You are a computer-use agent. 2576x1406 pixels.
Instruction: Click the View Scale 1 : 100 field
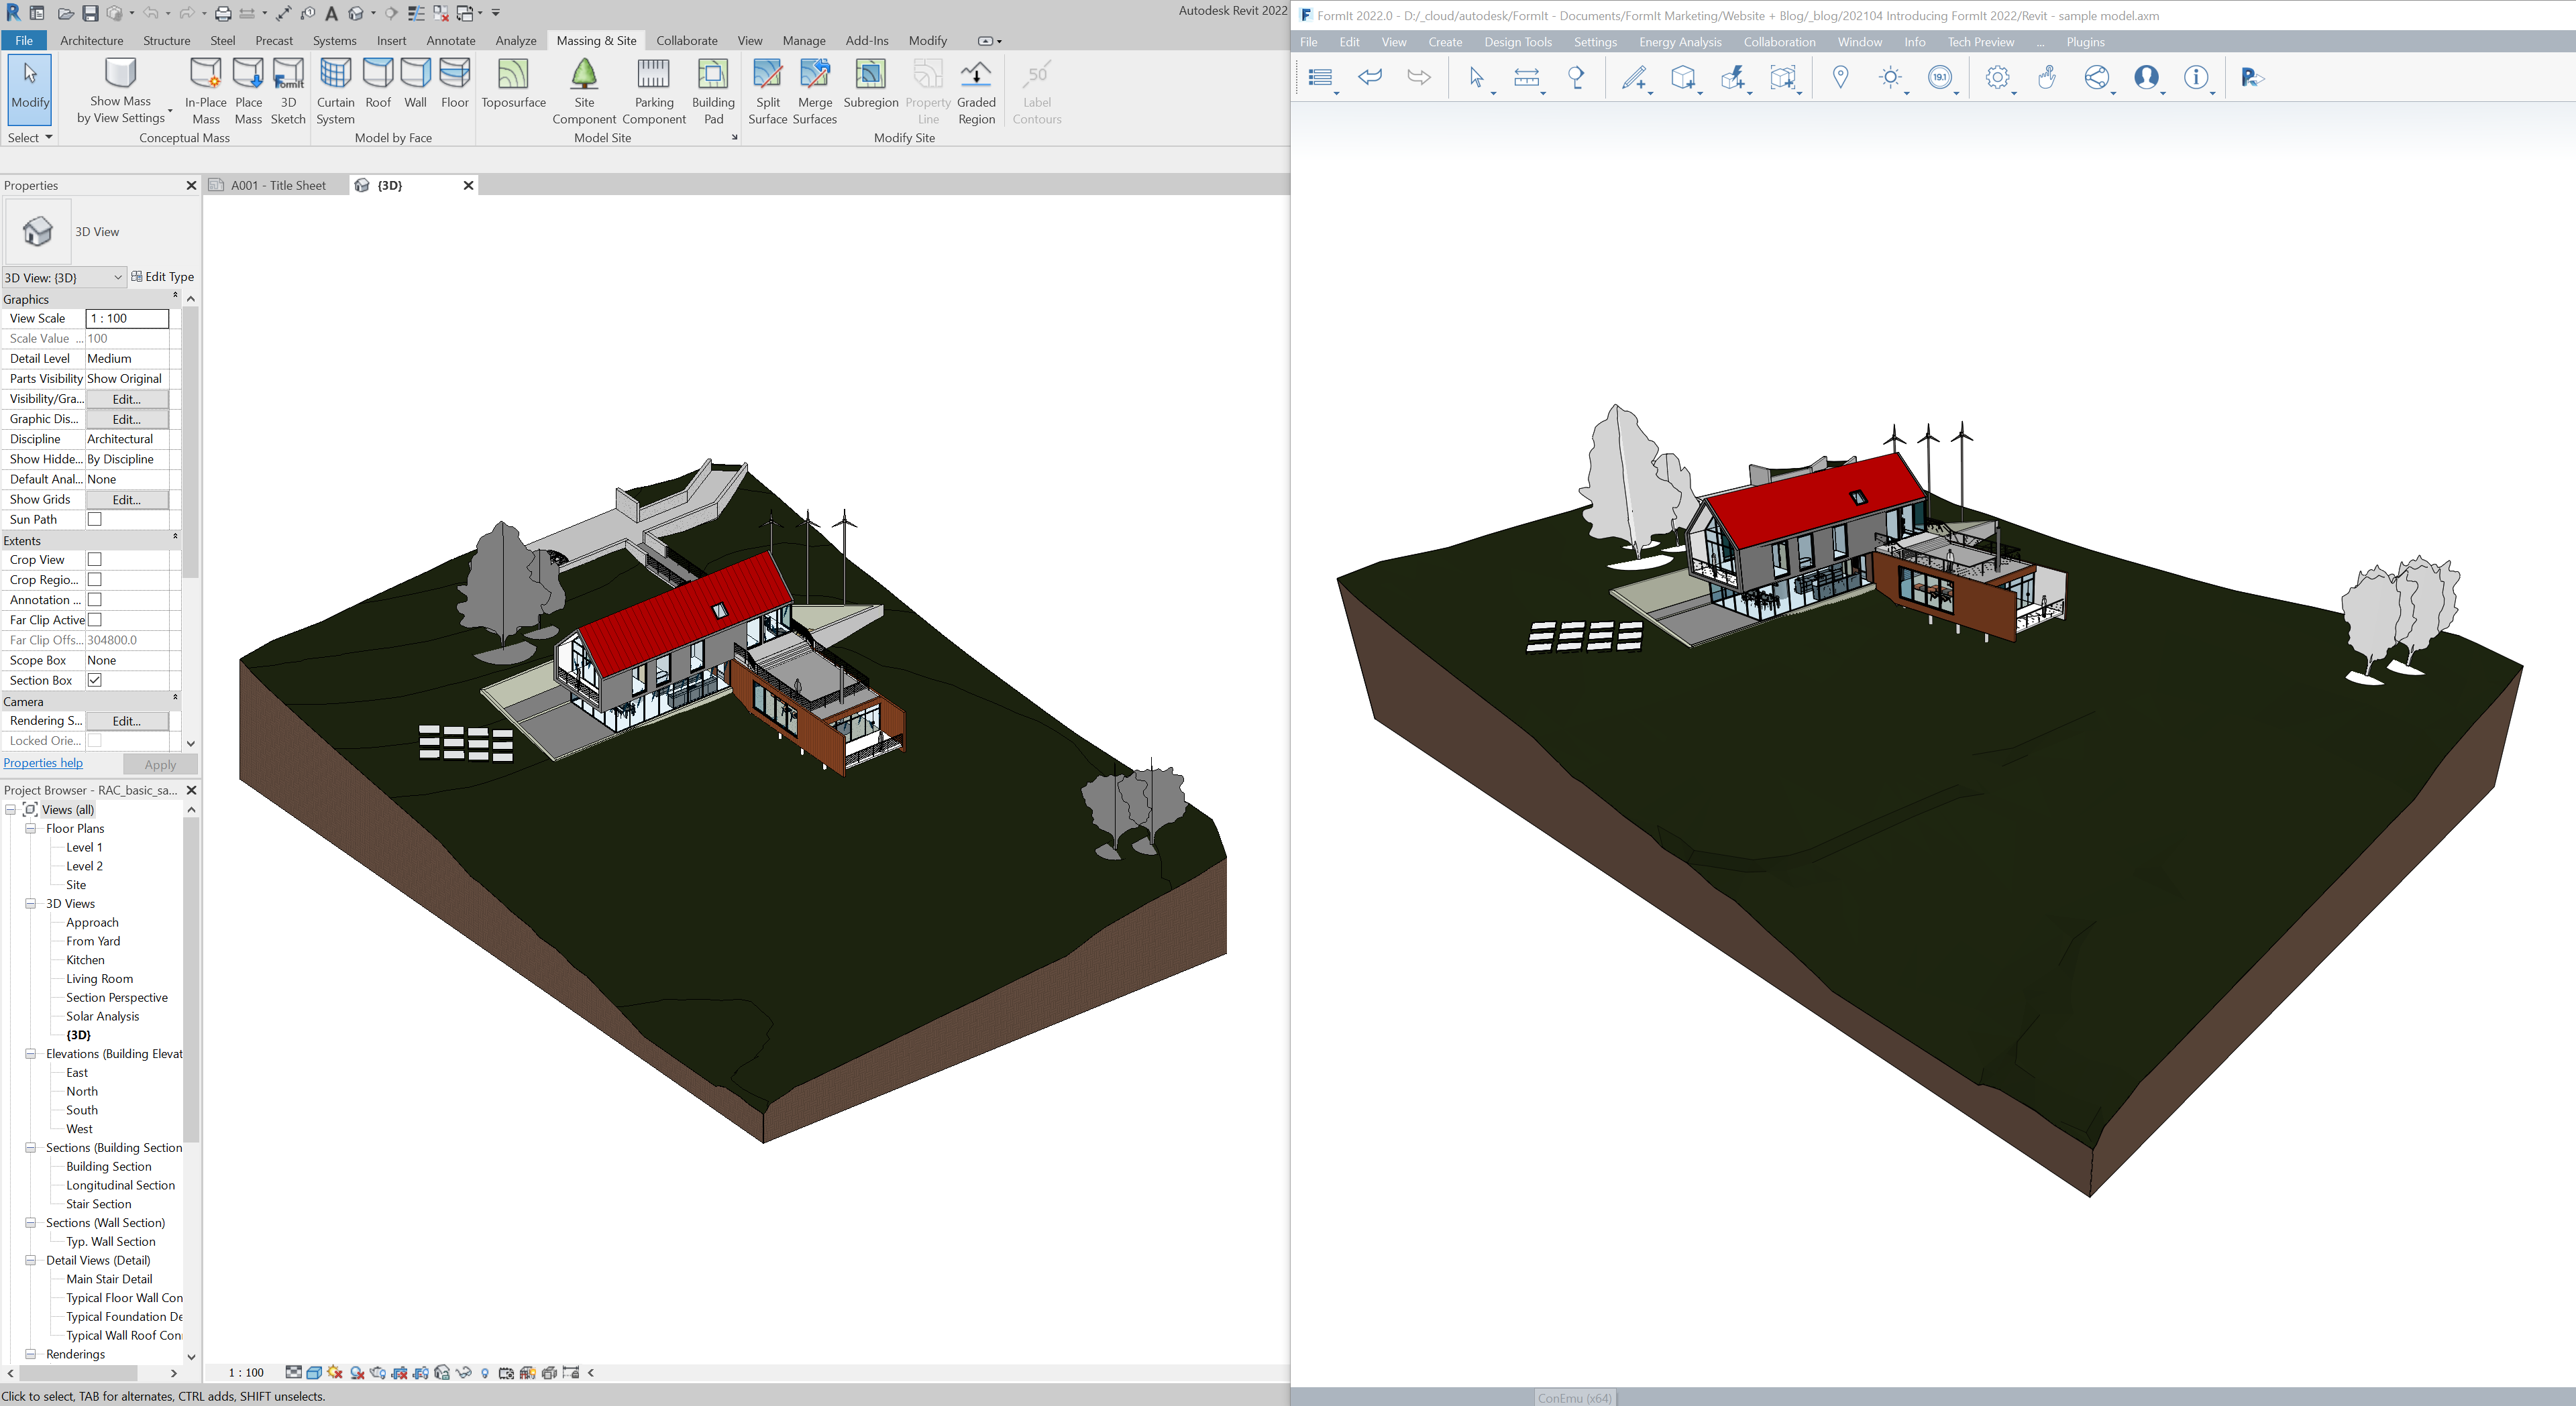127,318
